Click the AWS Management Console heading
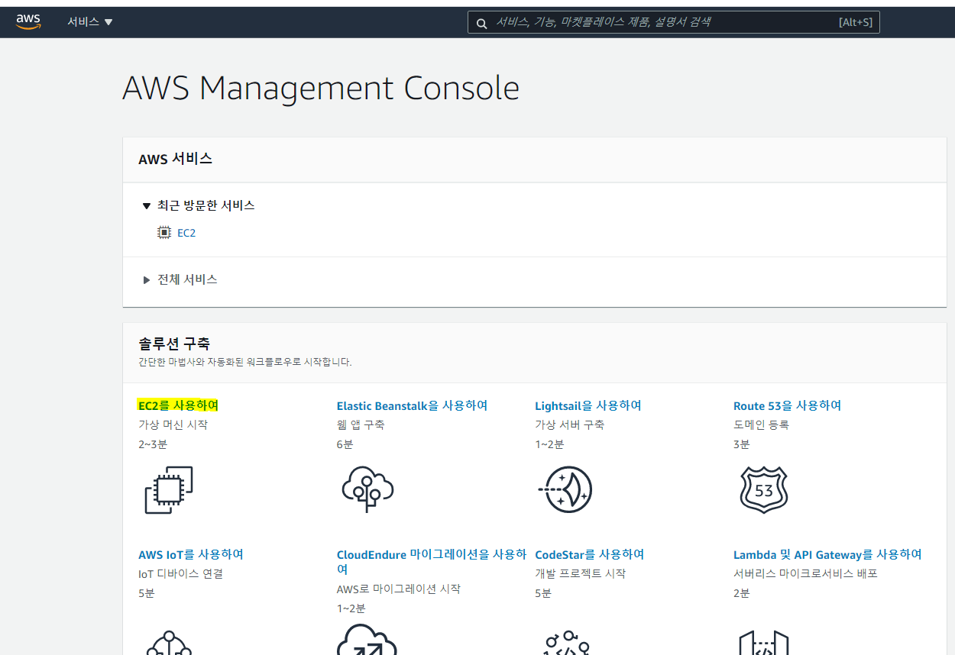This screenshot has height=655, width=955. pos(321,88)
